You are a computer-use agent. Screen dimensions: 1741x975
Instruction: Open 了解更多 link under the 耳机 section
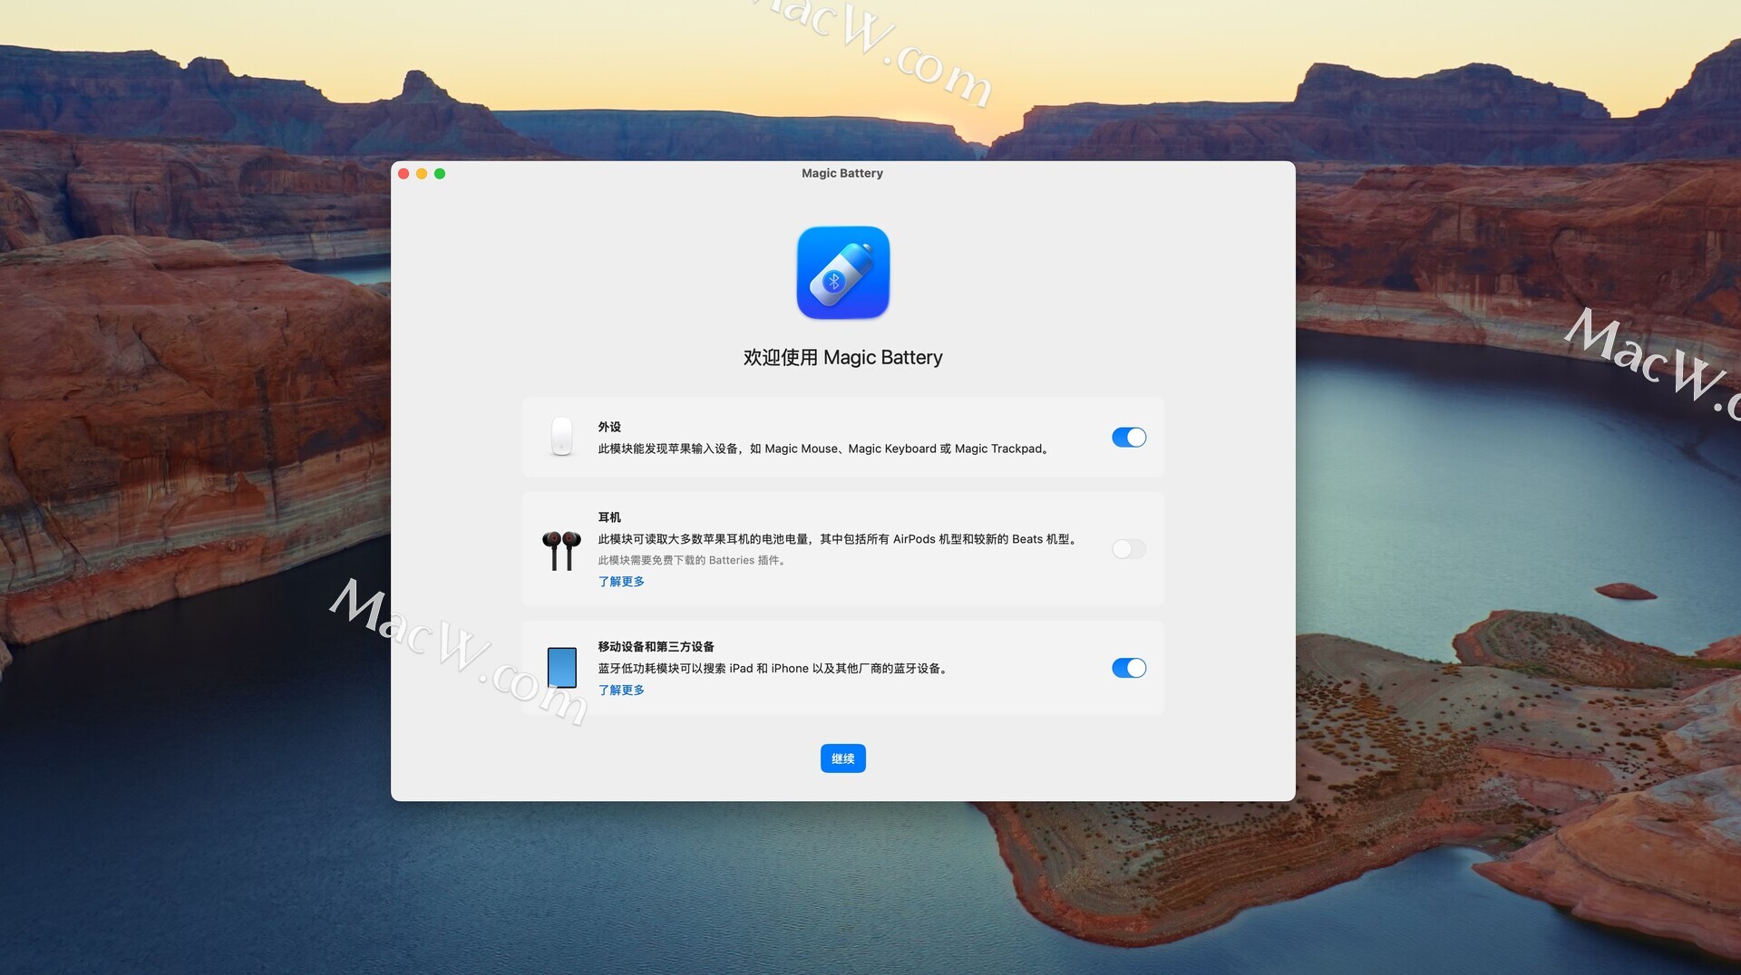point(621,582)
